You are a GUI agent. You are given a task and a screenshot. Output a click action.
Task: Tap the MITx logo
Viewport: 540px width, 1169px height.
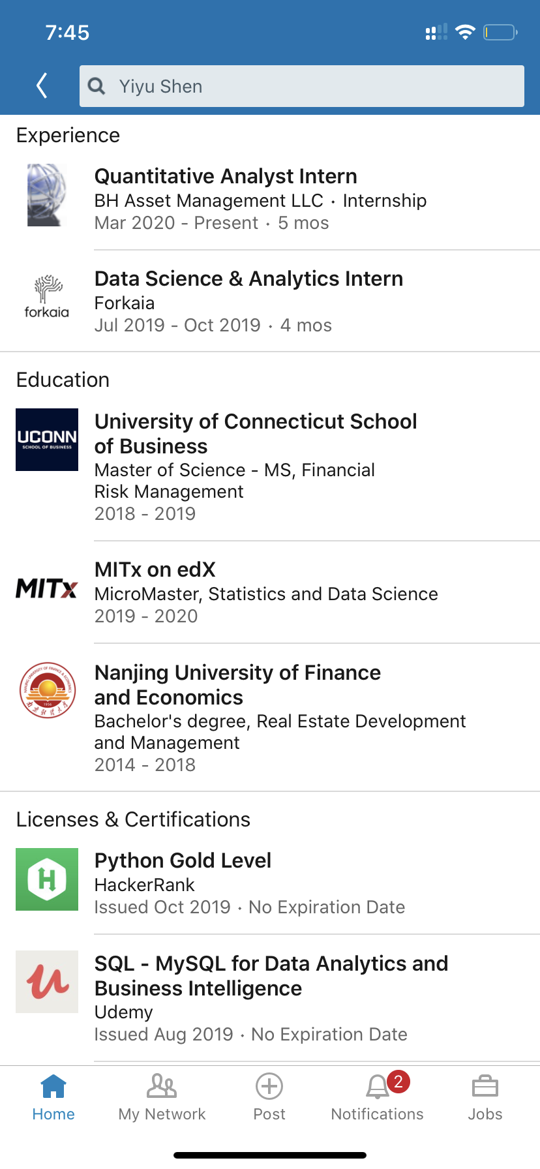(47, 588)
